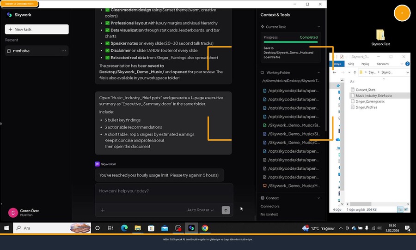The height and width of the screenshot is (250, 416).
Task: Launch Google Chrome from the taskbar
Action: pos(205,228)
